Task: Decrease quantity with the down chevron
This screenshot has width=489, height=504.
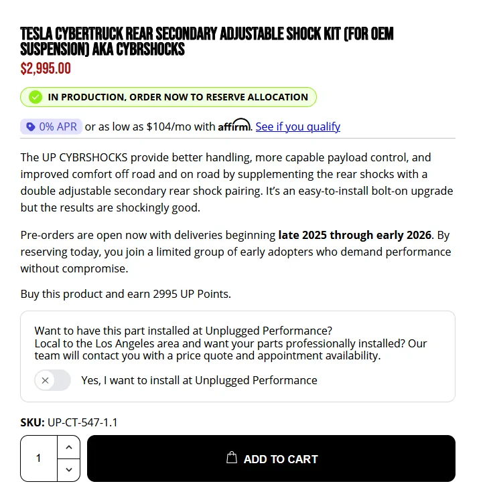Action: [69, 470]
